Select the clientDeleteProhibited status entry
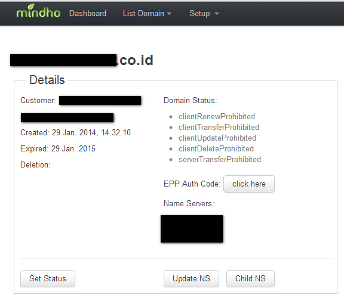This screenshot has height=298, width=344. pyautogui.click(x=216, y=148)
